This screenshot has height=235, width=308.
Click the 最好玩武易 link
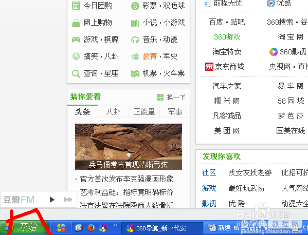pyautogui.click(x=246, y=188)
